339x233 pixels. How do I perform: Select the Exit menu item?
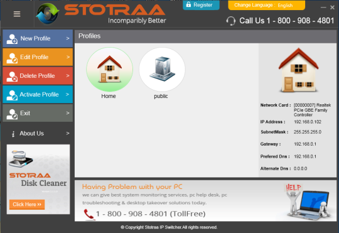tap(38, 113)
